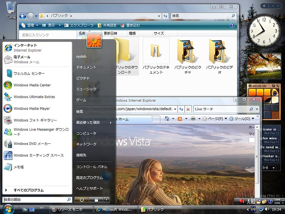Open Explorer help question mark

pyautogui.click(x=232, y=25)
